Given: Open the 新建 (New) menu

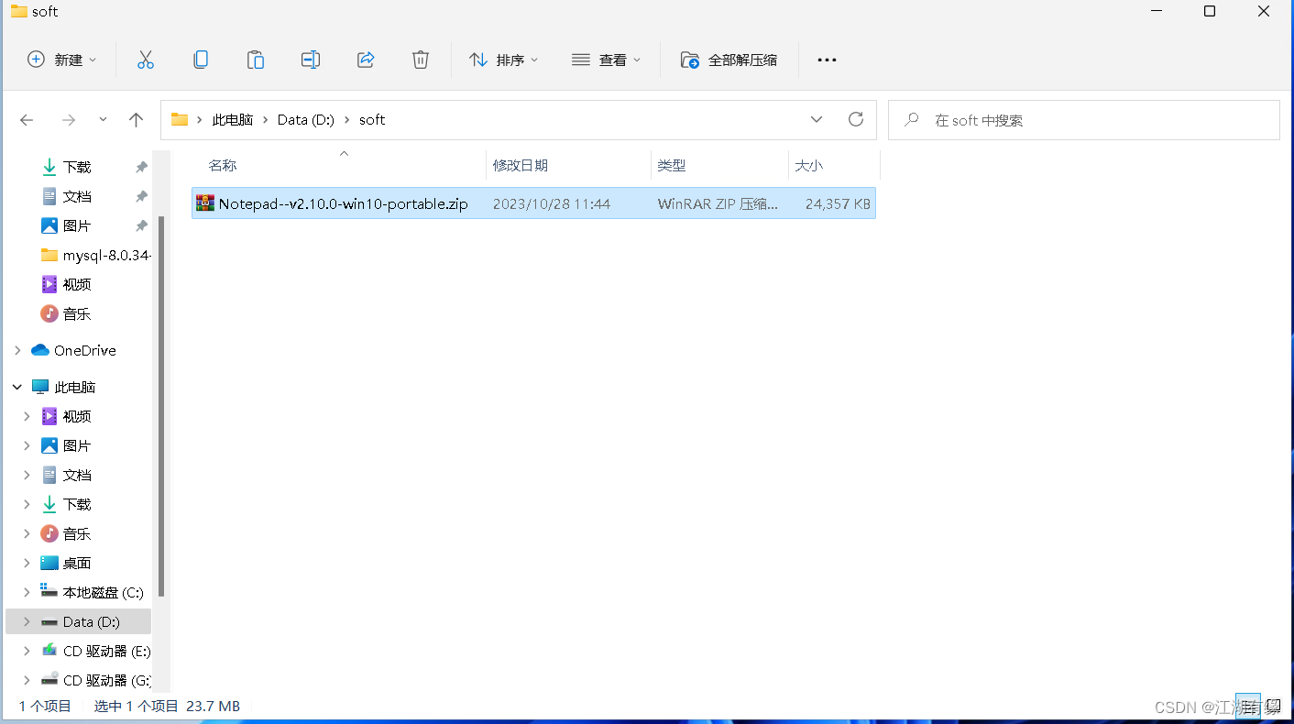Looking at the screenshot, I should (x=60, y=59).
